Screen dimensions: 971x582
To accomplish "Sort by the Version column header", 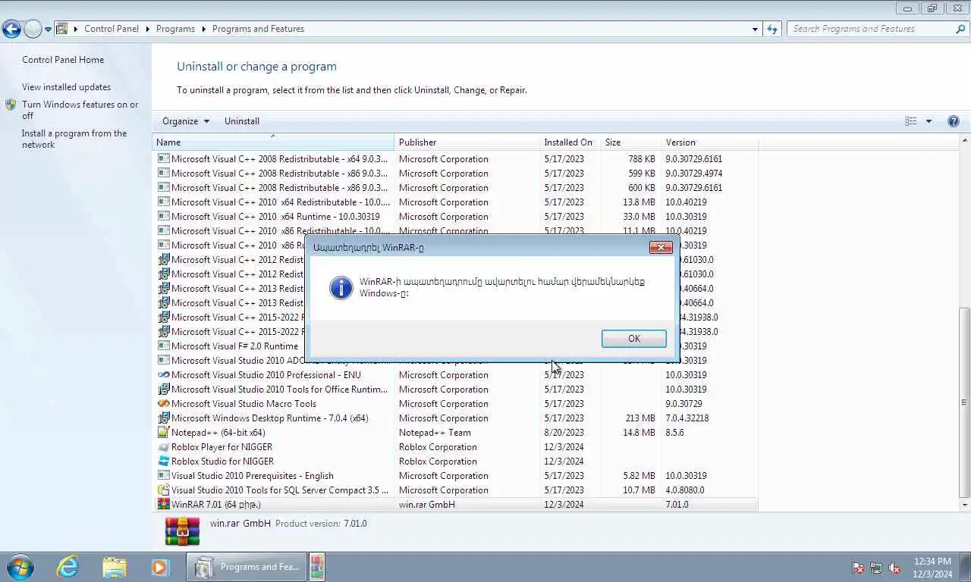I will (709, 142).
